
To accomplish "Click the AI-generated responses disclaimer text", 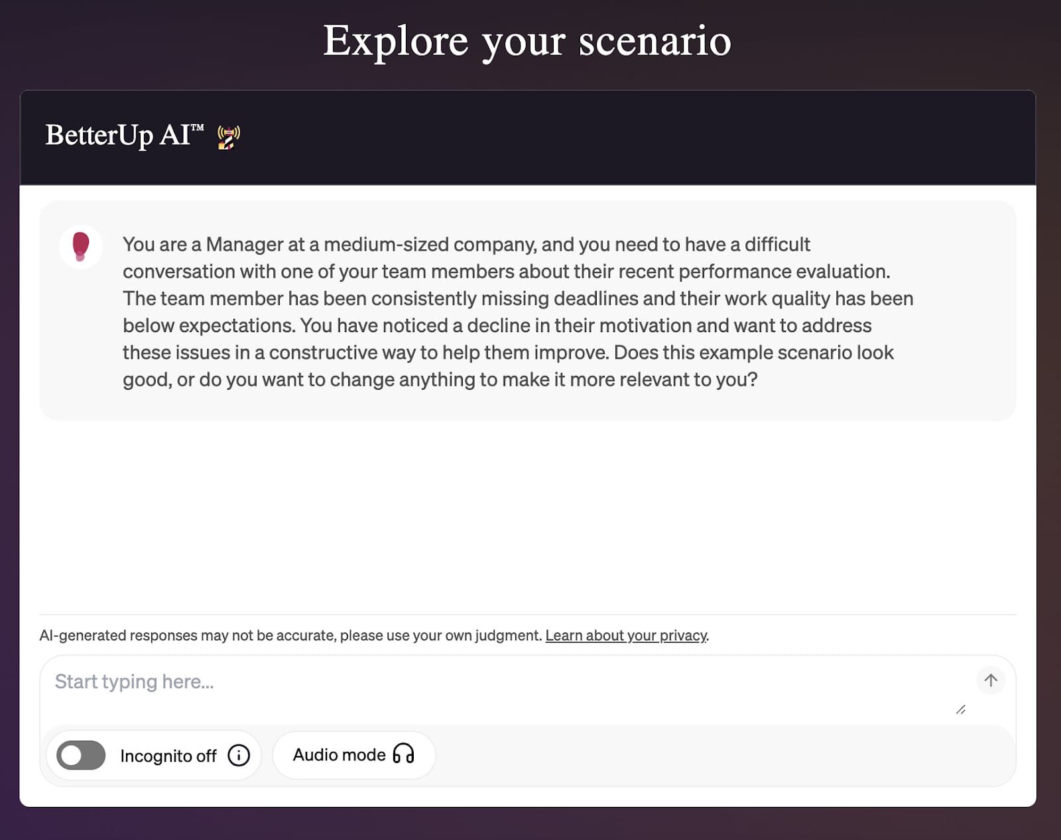I will pyautogui.click(x=290, y=635).
